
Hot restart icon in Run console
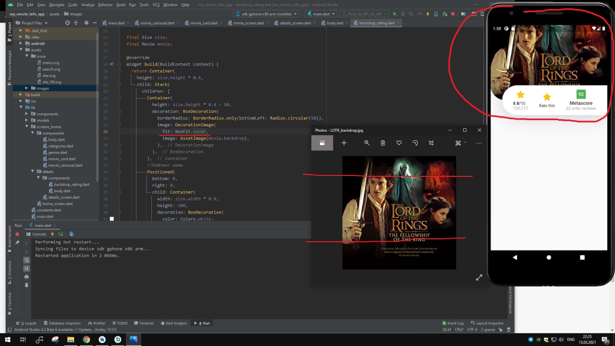pyautogui.click(x=61, y=234)
